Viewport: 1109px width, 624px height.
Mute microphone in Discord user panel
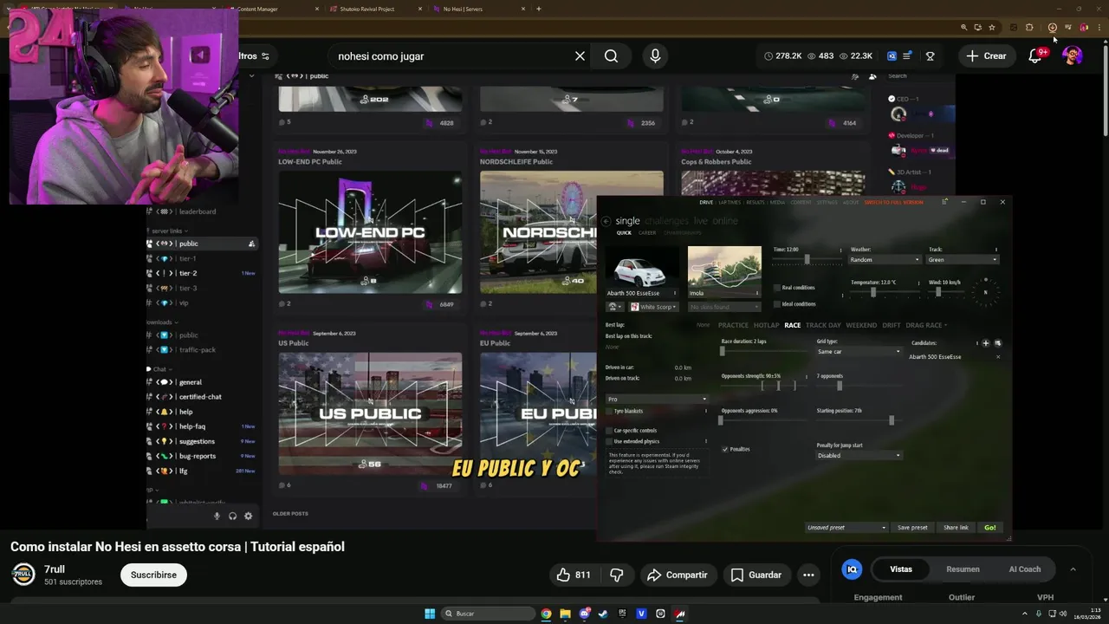point(217,516)
